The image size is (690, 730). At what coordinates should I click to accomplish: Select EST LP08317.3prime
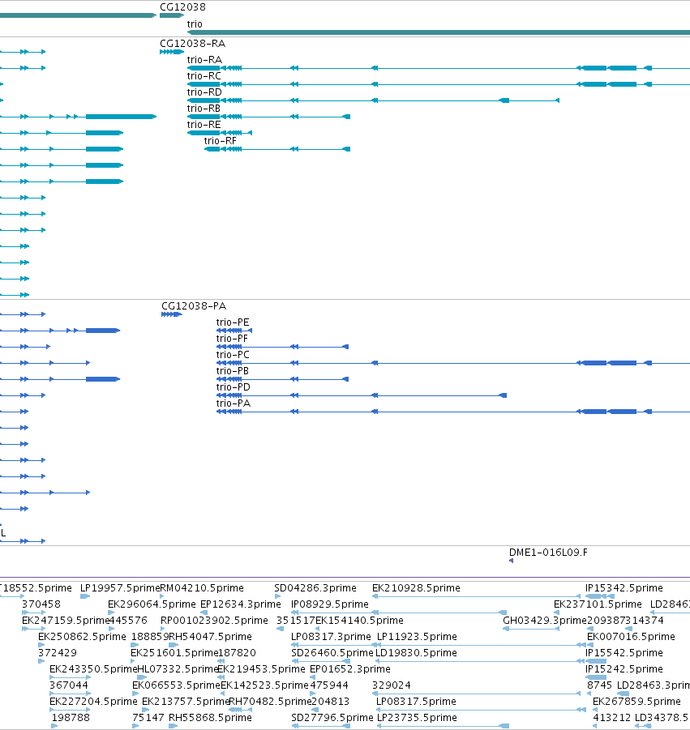click(x=332, y=637)
